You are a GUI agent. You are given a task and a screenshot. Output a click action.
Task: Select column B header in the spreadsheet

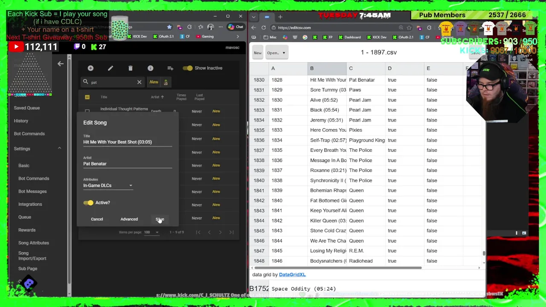point(327,68)
